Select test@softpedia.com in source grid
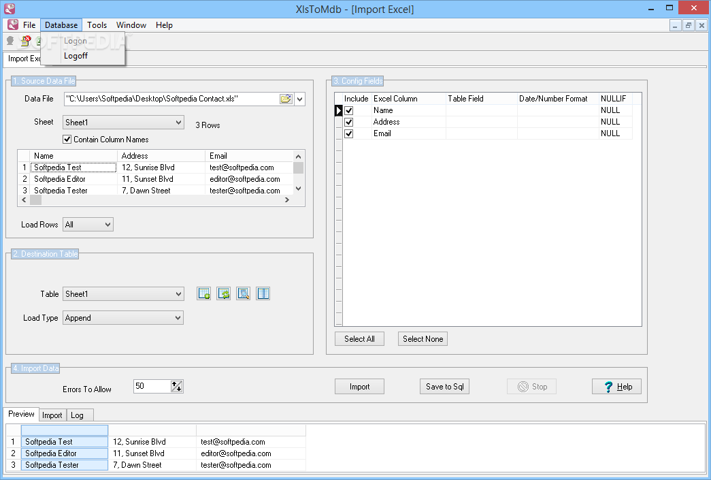 click(249, 167)
